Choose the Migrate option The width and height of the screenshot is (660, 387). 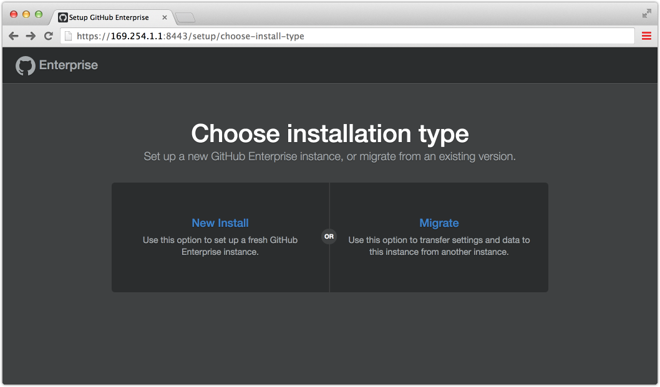439,223
